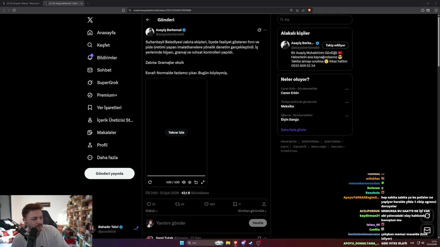Open the floating Grok button
This screenshot has height=247, width=440.
427,216
